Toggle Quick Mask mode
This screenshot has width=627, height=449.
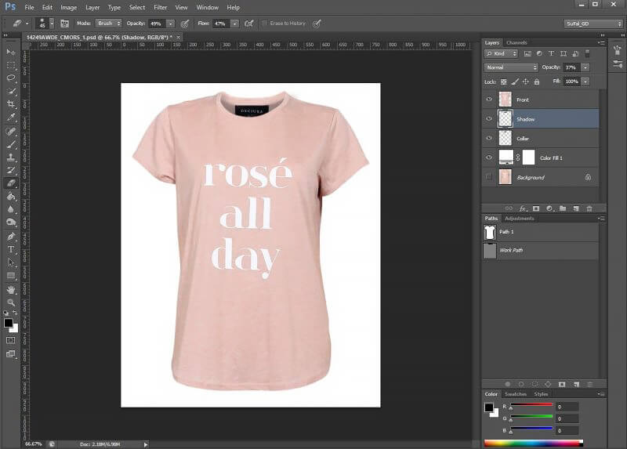[x=11, y=340]
